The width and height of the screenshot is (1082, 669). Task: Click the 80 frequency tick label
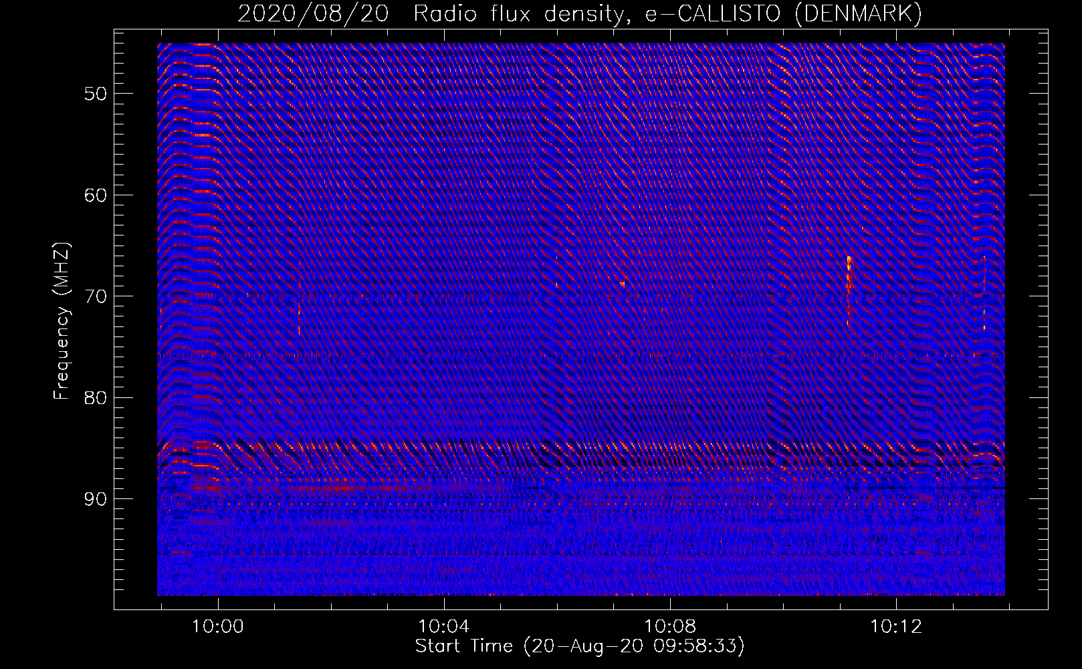96,397
